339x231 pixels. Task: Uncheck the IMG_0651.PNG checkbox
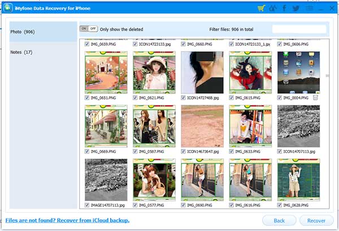click(87, 98)
